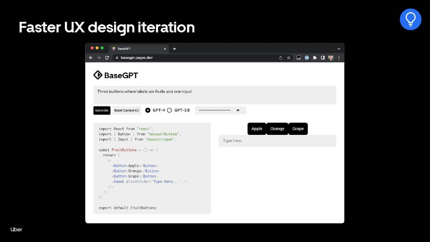Click the share icon in address bar
This screenshot has width=430, height=242.
[281, 58]
